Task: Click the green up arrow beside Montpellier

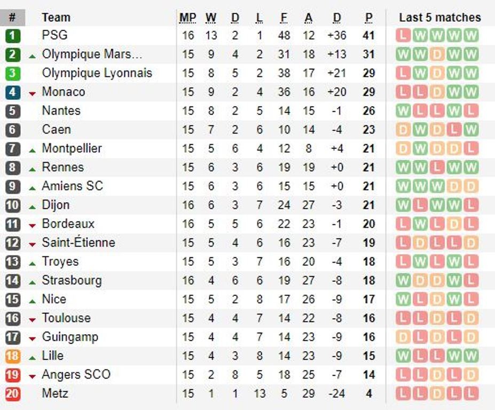Action: [x=32, y=149]
